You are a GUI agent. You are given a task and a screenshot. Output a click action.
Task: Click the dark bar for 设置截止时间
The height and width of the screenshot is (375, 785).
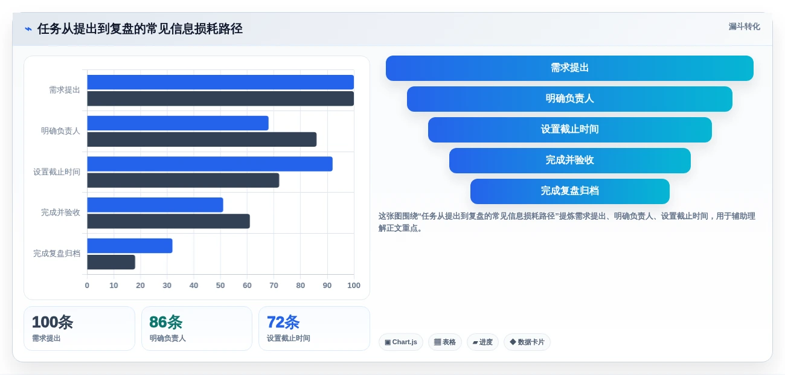pyautogui.click(x=183, y=180)
